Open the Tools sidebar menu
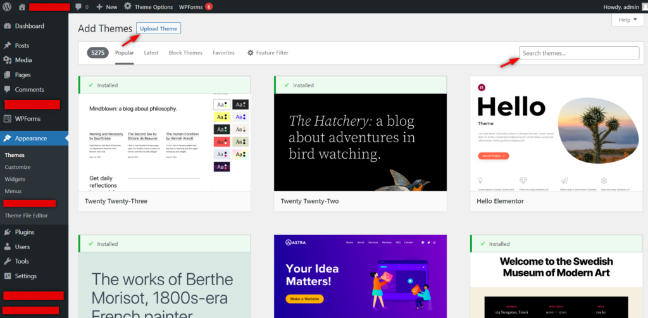The image size is (648, 318). pyautogui.click(x=22, y=261)
